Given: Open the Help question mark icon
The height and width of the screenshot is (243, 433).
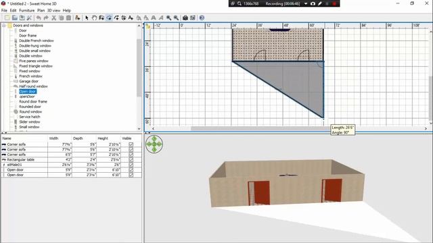Looking at the screenshot, I should click(x=202, y=18).
